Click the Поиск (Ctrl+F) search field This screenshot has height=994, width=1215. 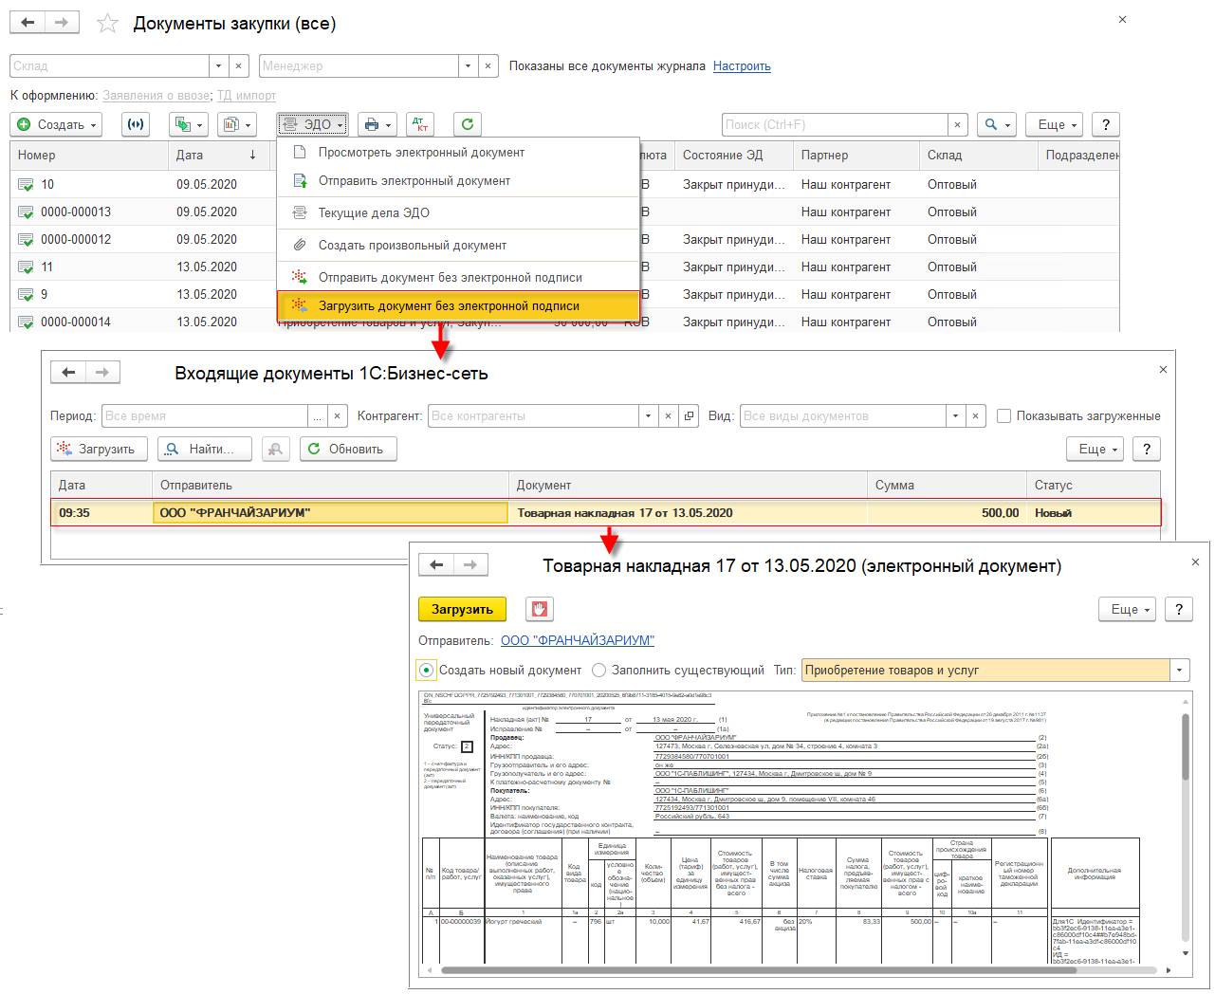tap(833, 124)
